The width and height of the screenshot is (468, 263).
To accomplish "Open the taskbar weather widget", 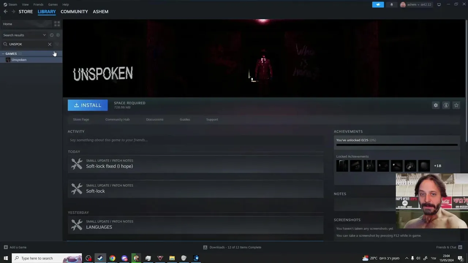I will [x=381, y=258].
